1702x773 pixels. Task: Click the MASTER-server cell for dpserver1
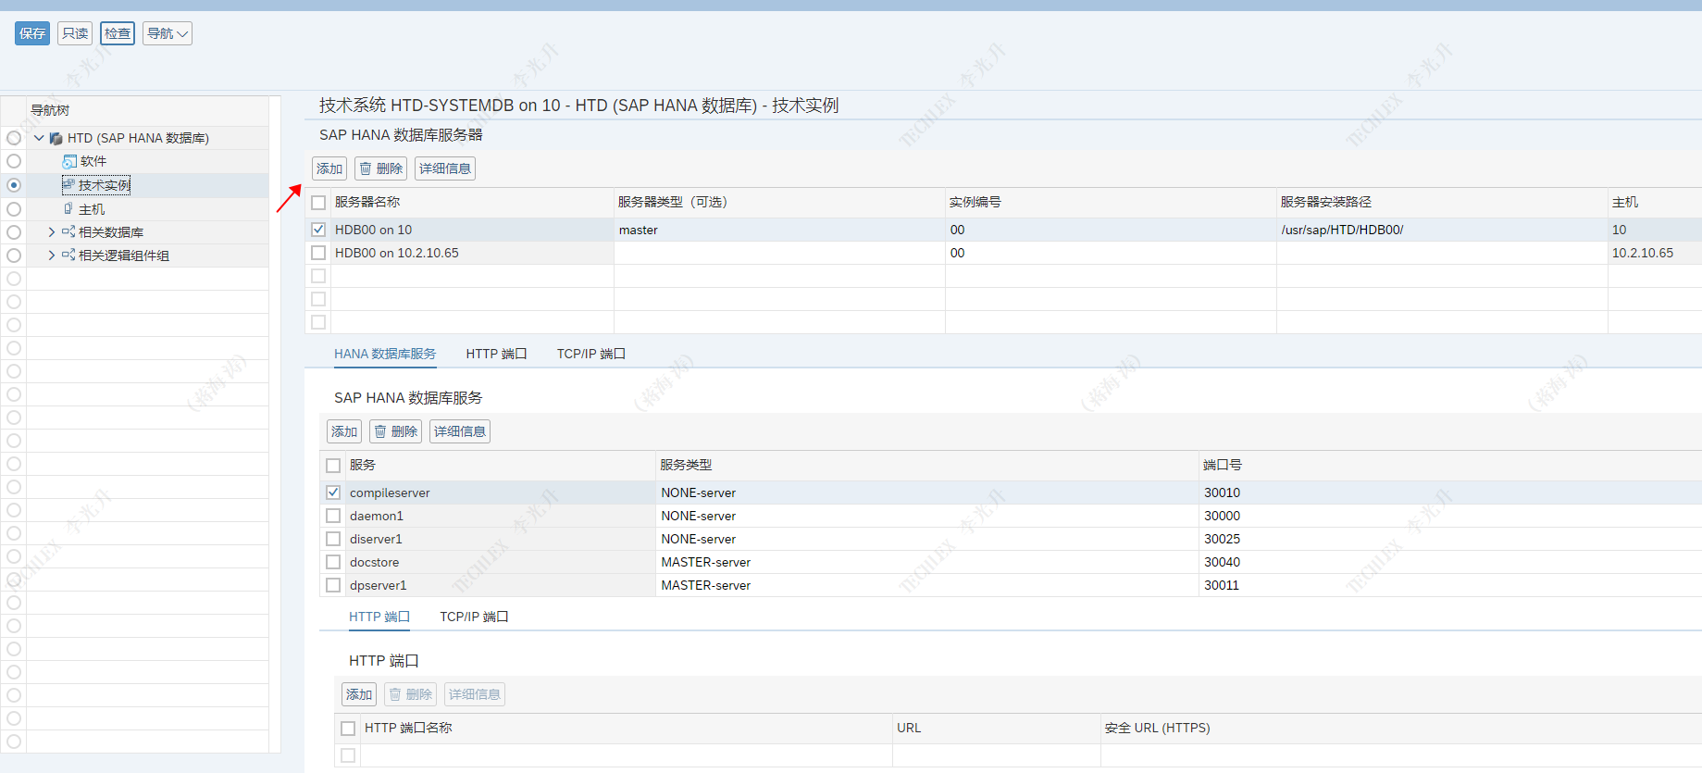927,585
